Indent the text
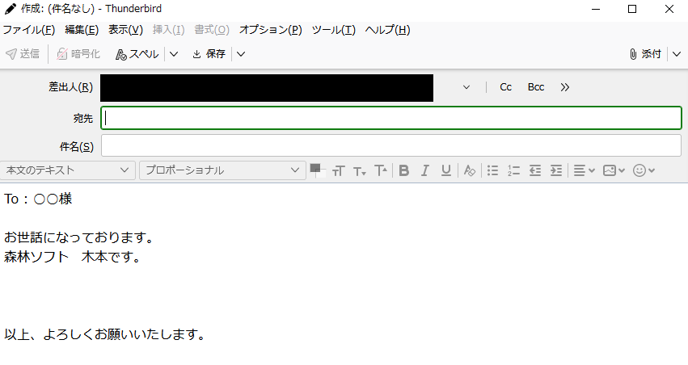 point(556,170)
